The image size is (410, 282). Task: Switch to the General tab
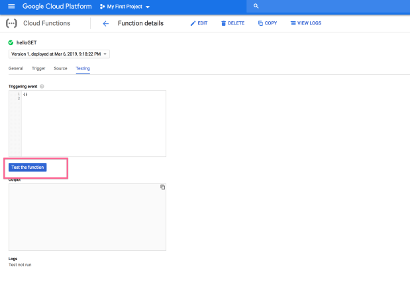(16, 68)
